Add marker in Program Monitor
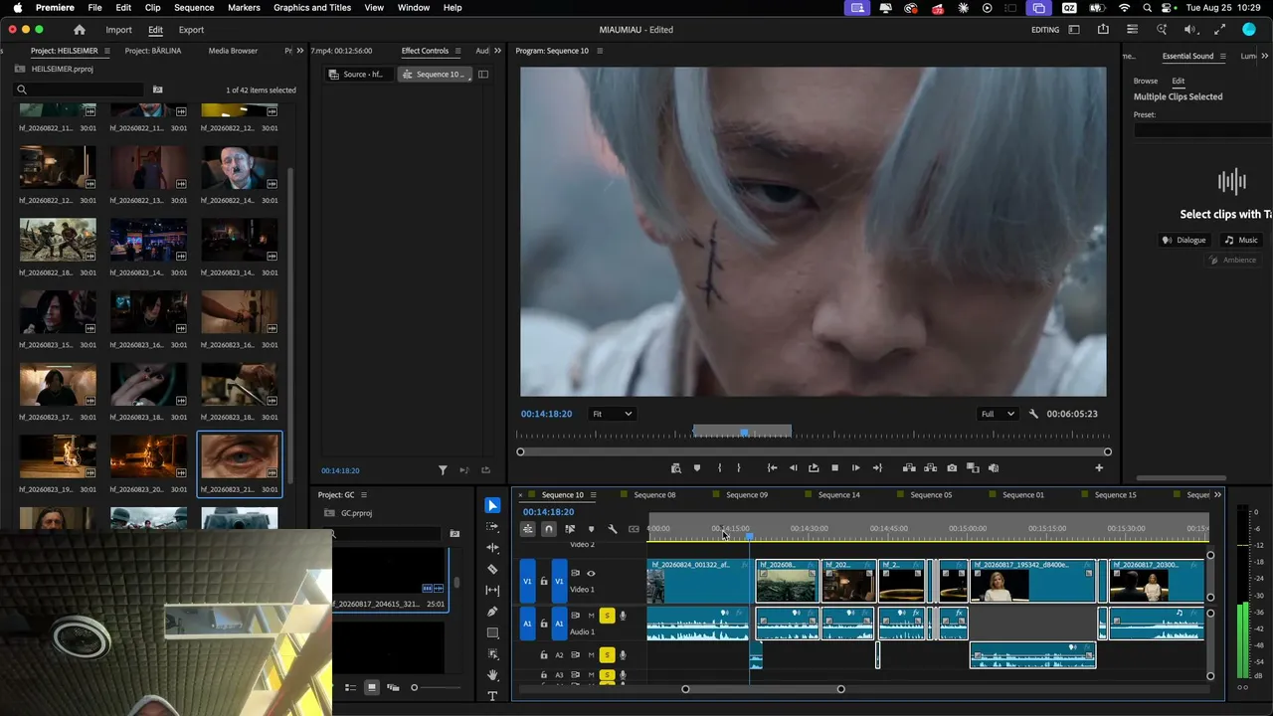Image resolution: width=1273 pixels, height=716 pixels. point(696,467)
